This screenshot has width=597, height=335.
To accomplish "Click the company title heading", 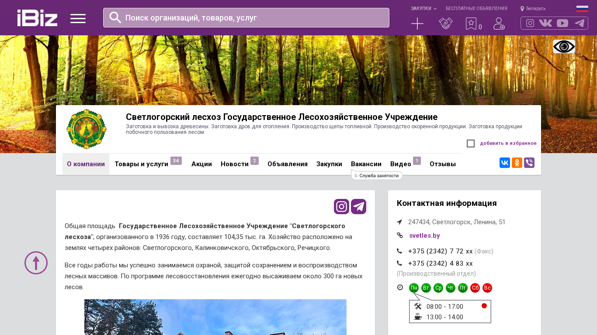I will click(281, 117).
